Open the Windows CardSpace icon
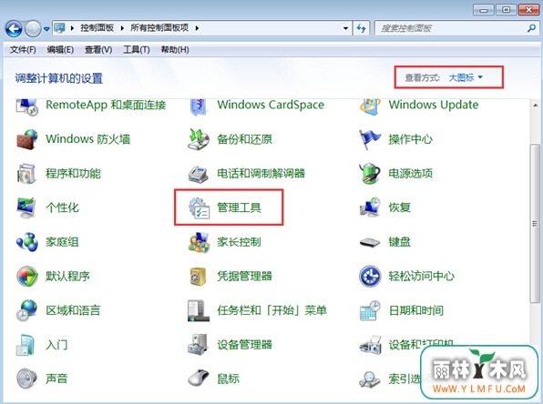 point(199,106)
